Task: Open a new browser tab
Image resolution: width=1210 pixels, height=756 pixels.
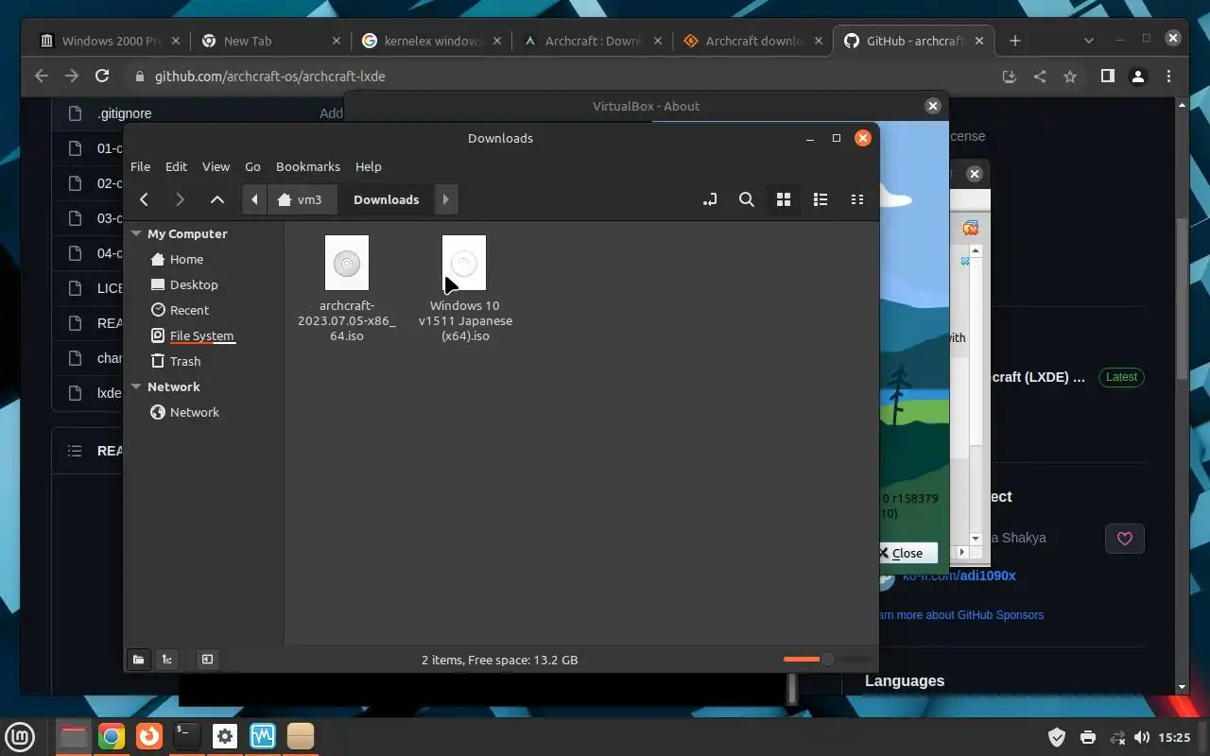Action: tap(1014, 41)
